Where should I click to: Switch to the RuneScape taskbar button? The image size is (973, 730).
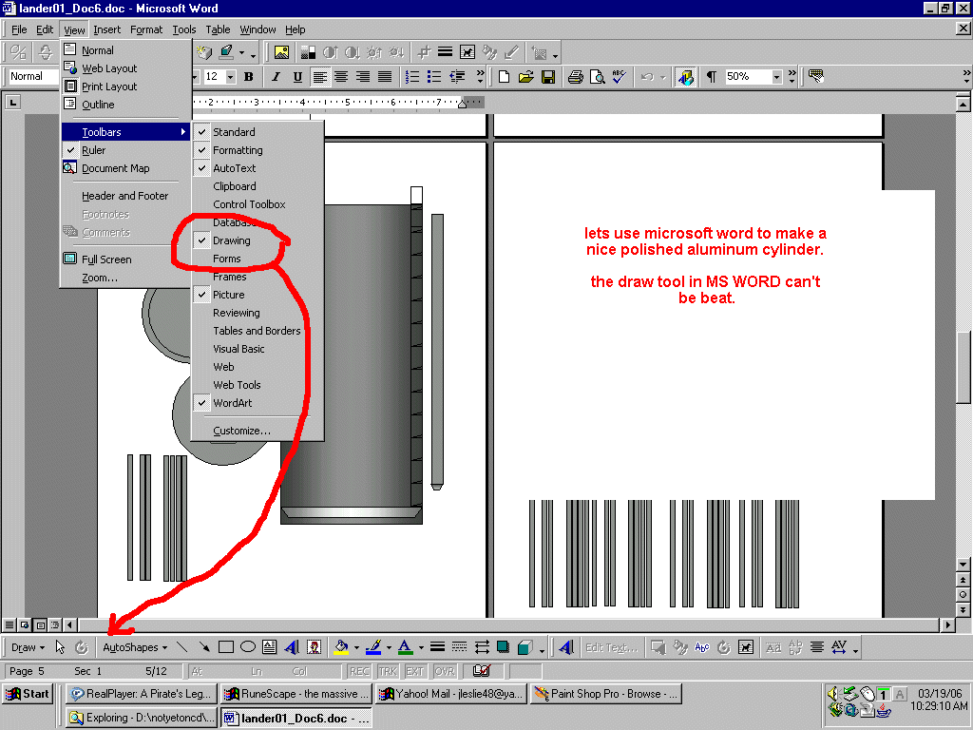[296, 694]
